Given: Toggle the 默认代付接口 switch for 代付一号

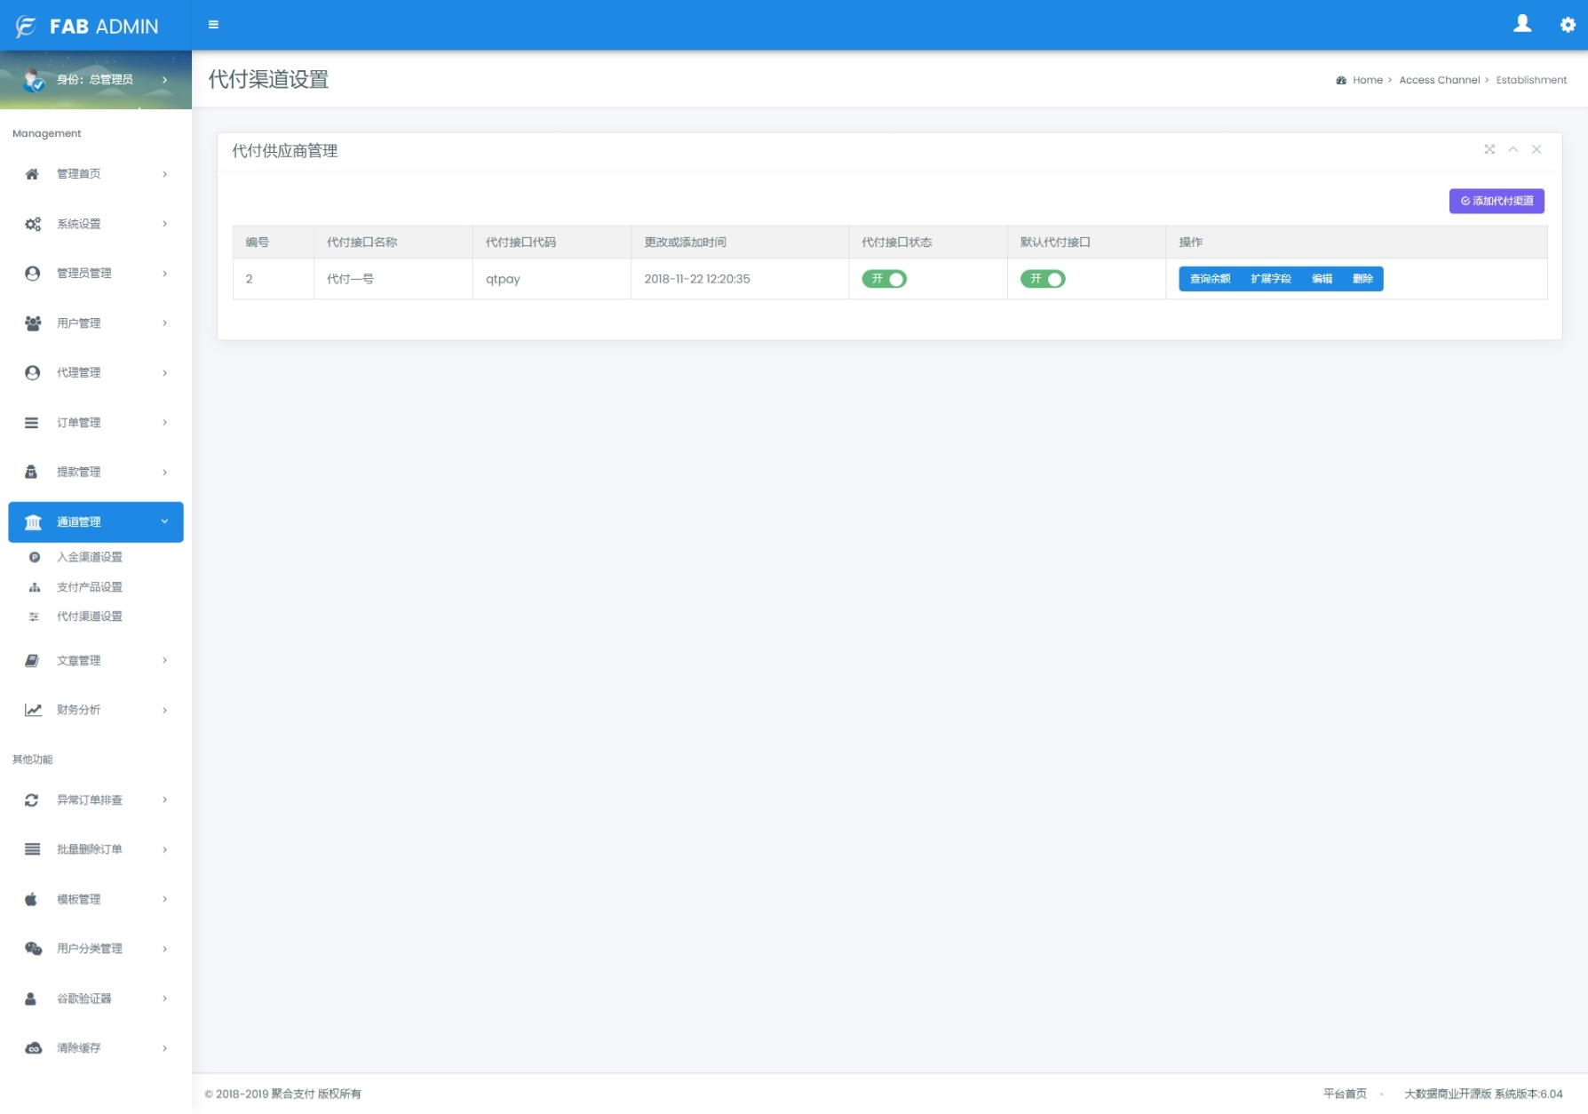Looking at the screenshot, I should point(1042,279).
